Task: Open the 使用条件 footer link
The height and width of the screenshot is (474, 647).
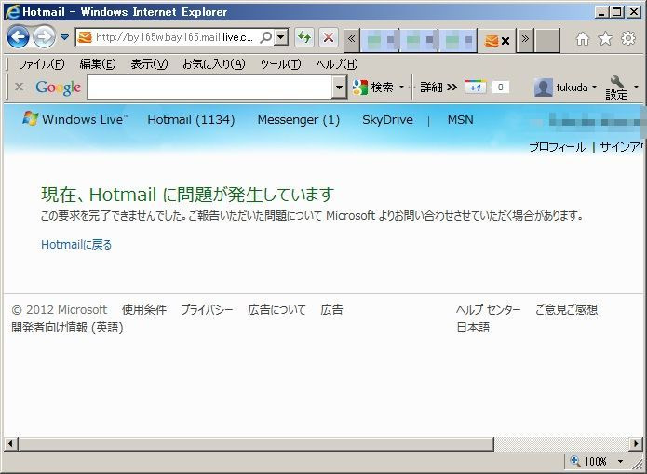Action: pos(144,310)
